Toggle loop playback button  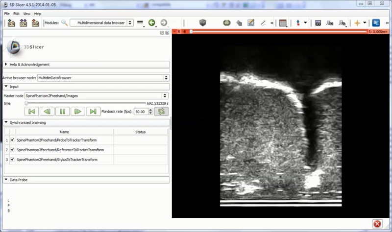[161, 112]
